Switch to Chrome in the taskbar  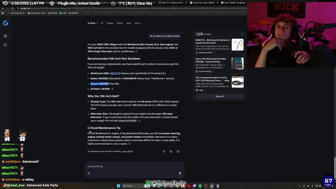click(212, 186)
